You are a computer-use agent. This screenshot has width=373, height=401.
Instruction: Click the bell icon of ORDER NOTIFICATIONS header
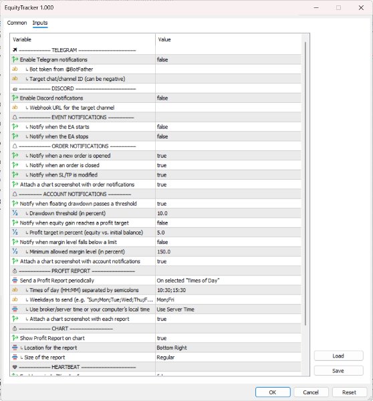pos(15,146)
